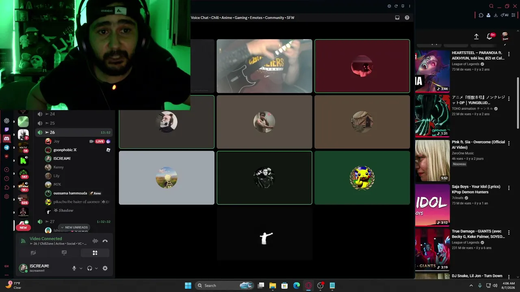The image size is (520, 292).
Task: Open Microsoft Edge from the taskbar
Action: click(x=297, y=286)
